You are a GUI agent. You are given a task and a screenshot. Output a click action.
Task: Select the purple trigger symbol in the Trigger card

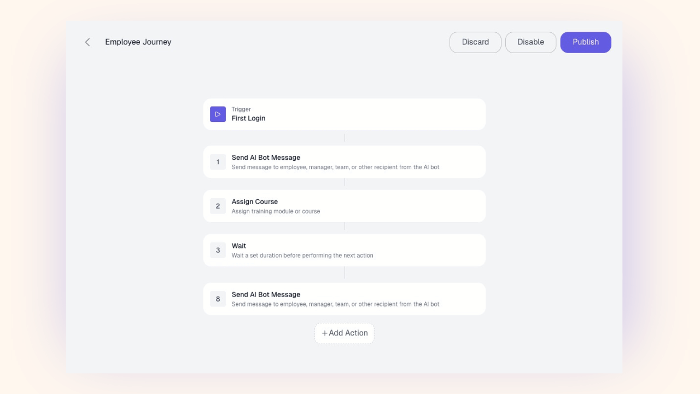218,114
